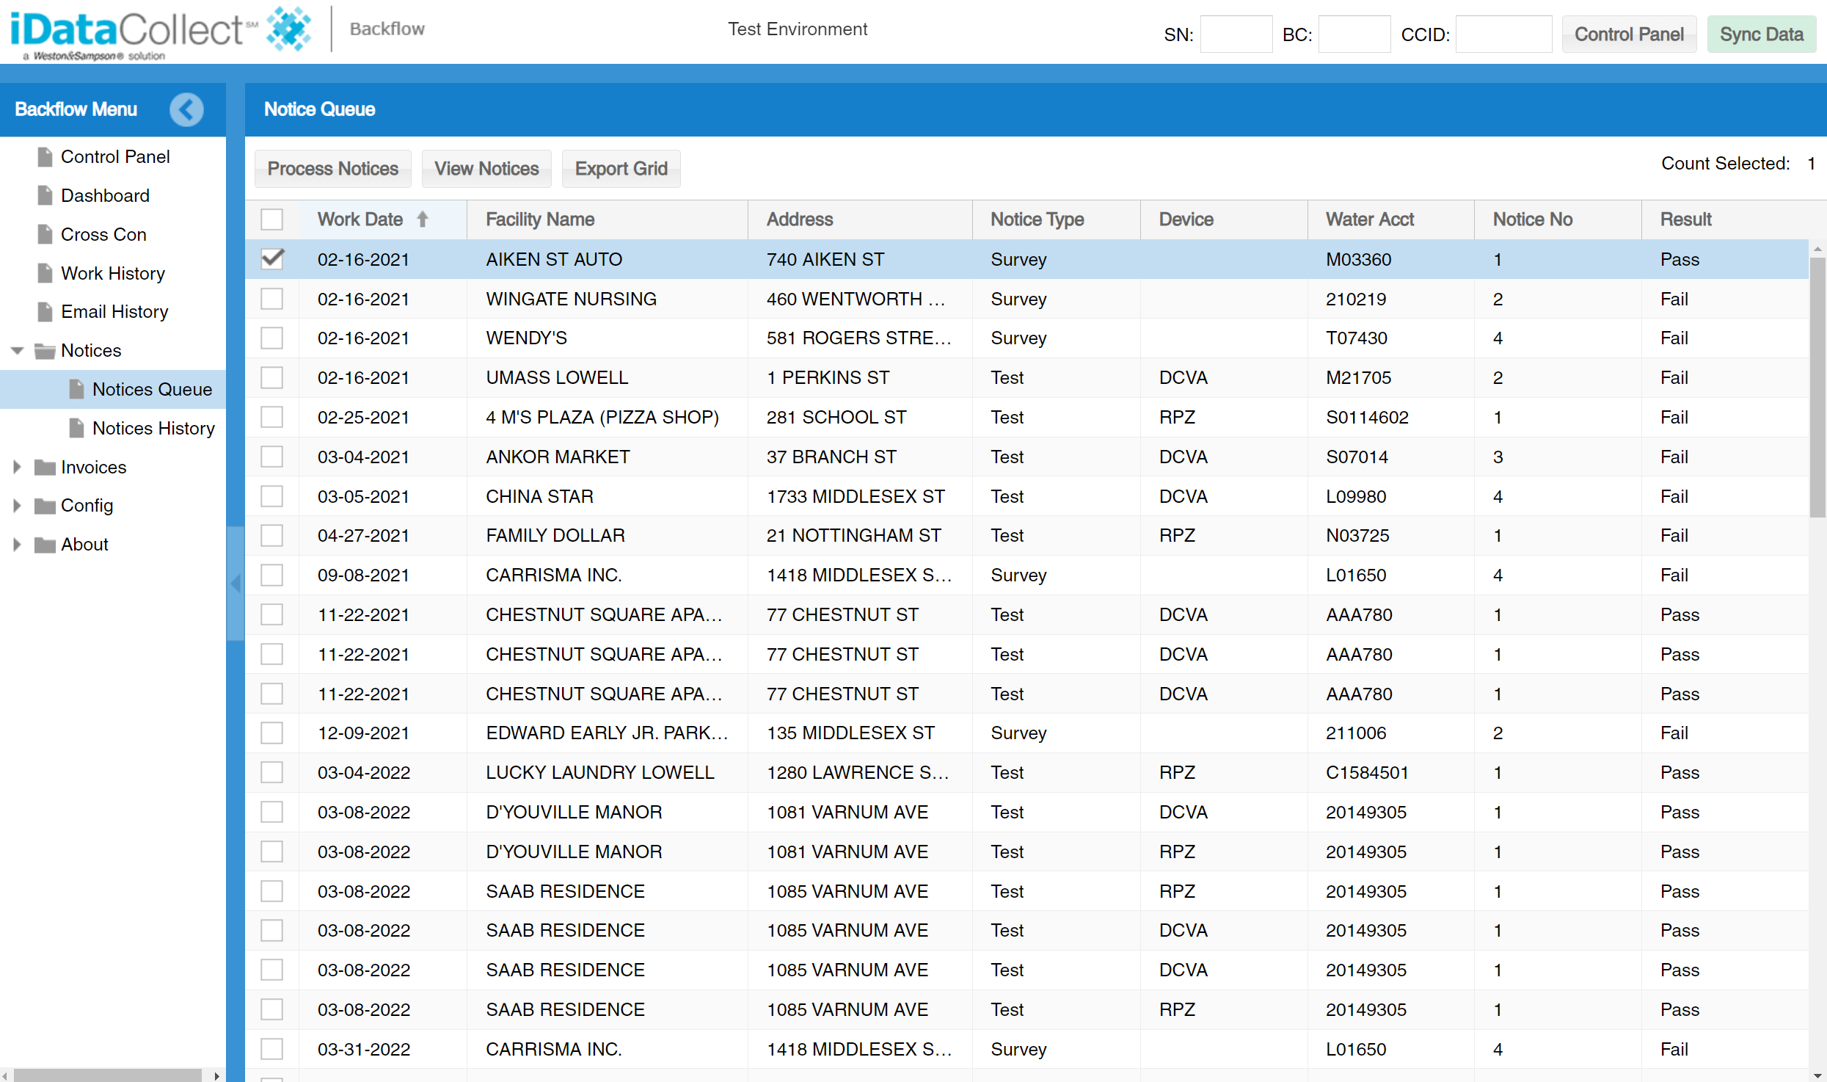Click the Invoices folder icon

click(x=45, y=468)
